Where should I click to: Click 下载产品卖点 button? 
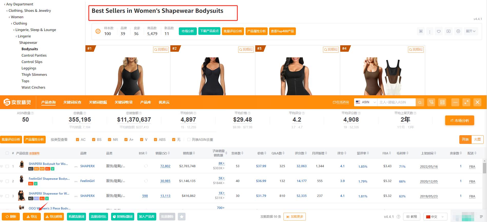click(x=209, y=31)
